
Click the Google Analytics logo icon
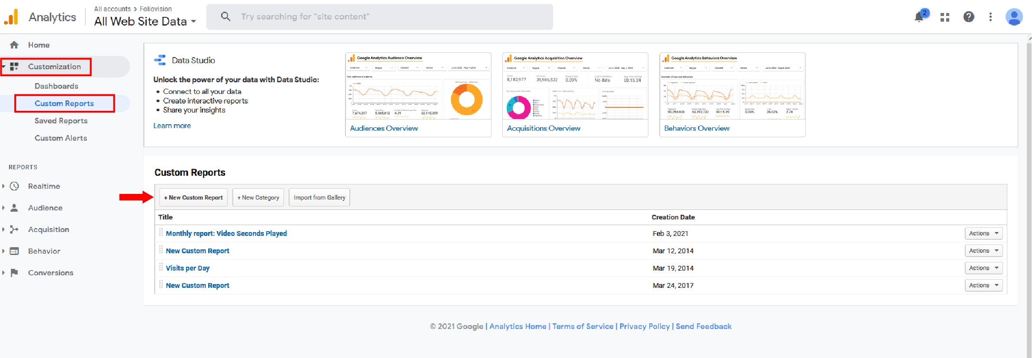pos(11,17)
